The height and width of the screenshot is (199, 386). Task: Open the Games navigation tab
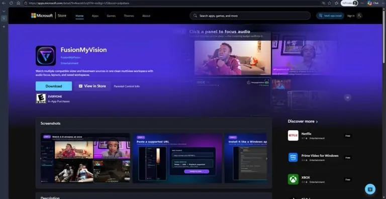[111, 16]
